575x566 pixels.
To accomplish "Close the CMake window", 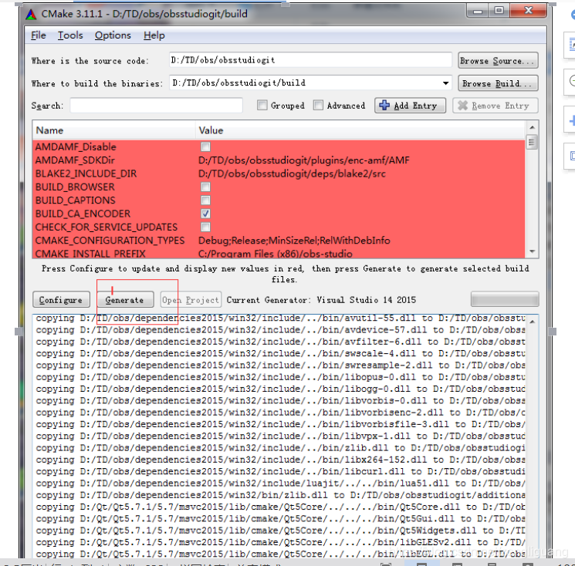I will [528, 11].
